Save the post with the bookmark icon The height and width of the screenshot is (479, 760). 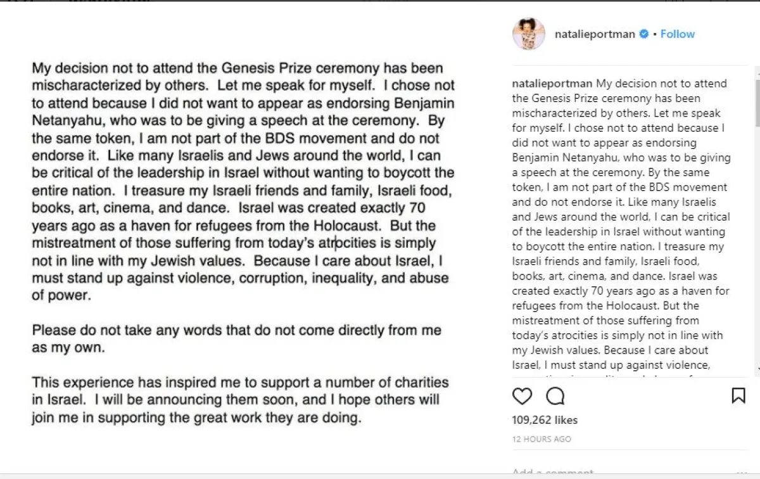[x=738, y=396]
